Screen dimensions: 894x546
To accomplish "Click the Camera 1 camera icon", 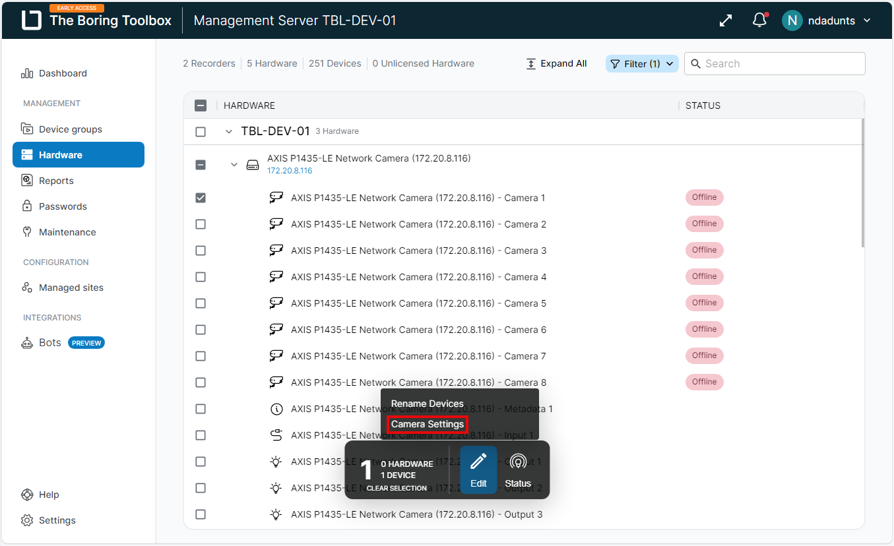I will [276, 197].
